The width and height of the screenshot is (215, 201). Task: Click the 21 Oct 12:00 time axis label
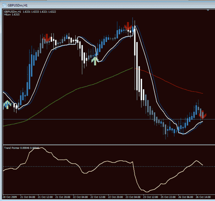click(45, 197)
